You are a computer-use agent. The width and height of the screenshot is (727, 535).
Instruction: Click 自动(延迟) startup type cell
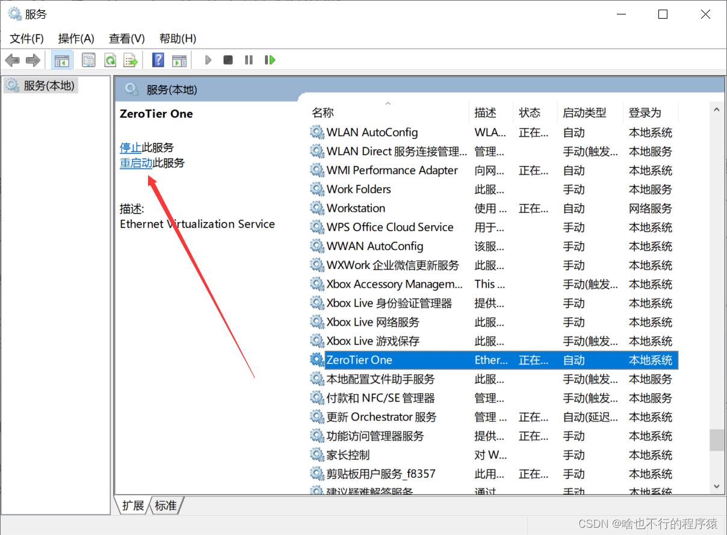590,416
